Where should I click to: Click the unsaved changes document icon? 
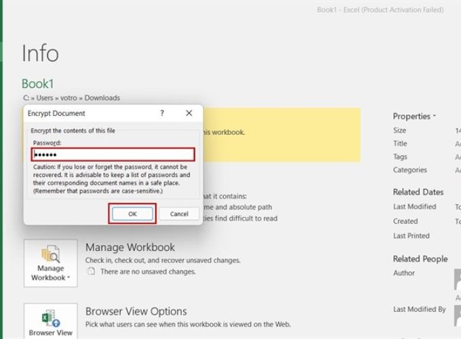point(91,271)
